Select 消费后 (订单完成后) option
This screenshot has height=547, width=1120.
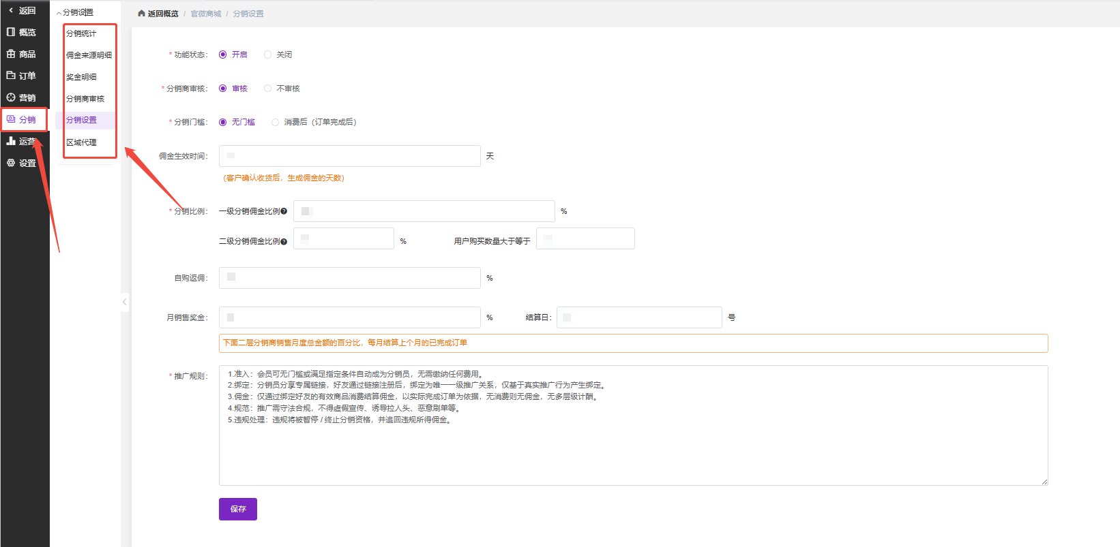(275, 122)
